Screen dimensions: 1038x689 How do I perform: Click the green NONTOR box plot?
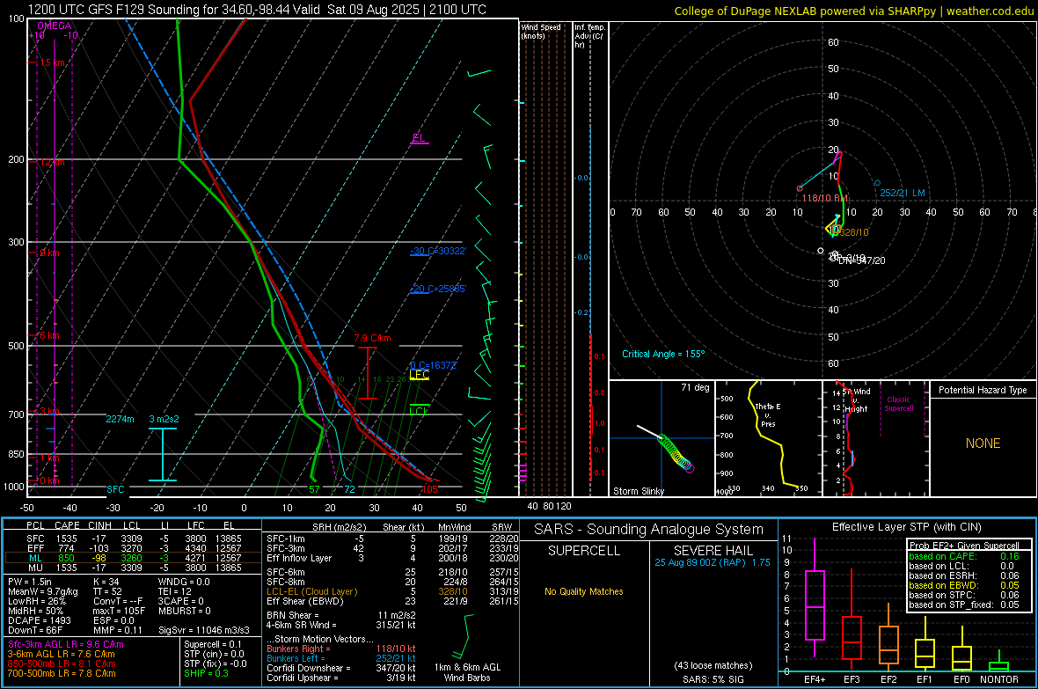click(998, 663)
